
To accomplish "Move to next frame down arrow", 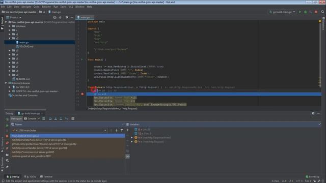I will [117, 130].
